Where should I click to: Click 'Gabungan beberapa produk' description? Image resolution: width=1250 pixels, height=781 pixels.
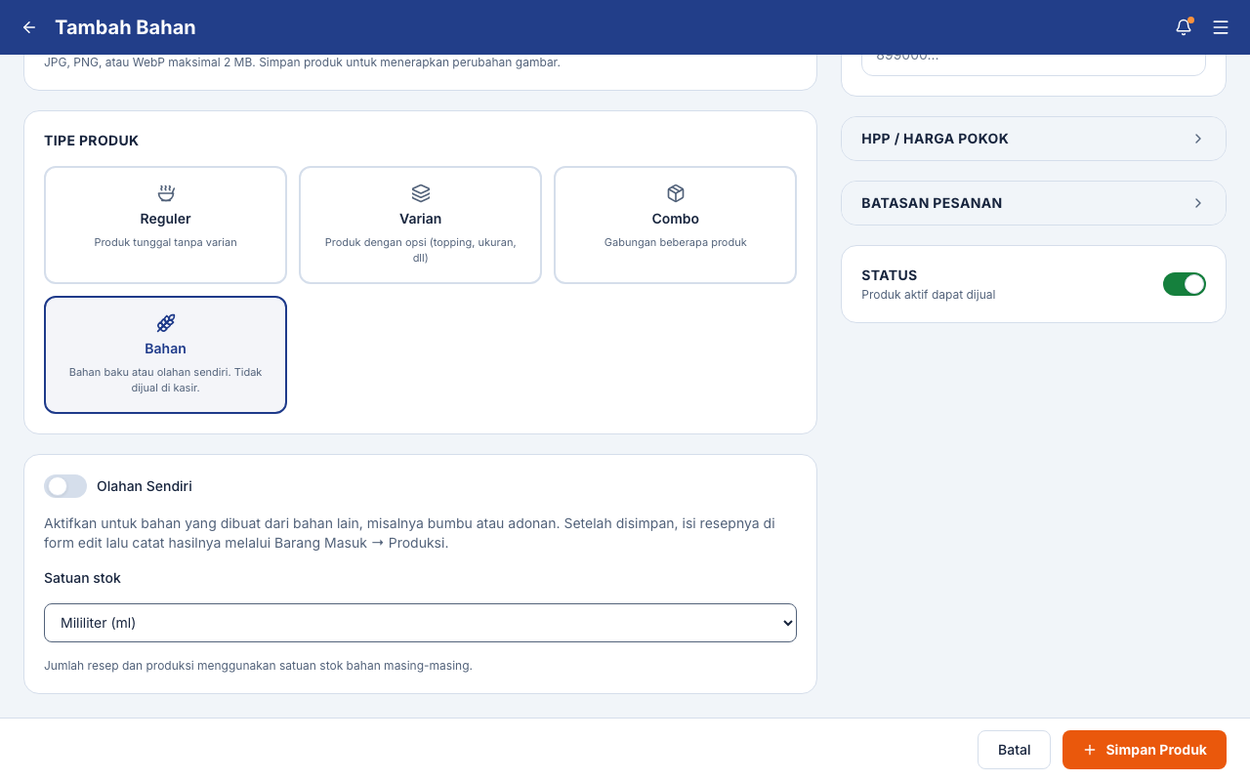[676, 242]
